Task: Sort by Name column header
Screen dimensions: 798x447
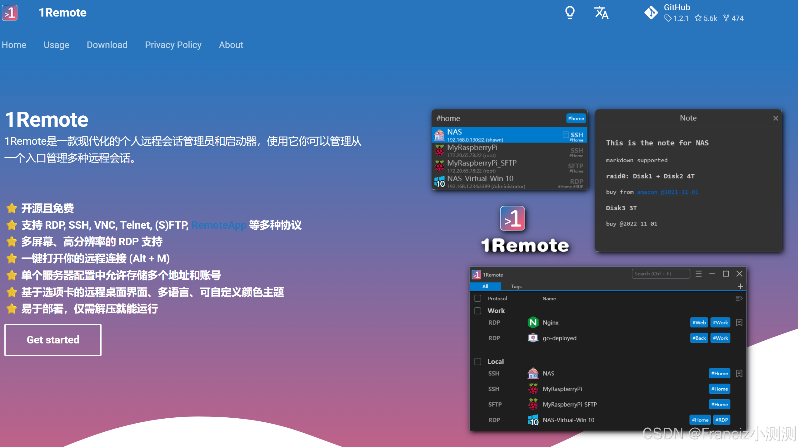Action: (x=549, y=299)
